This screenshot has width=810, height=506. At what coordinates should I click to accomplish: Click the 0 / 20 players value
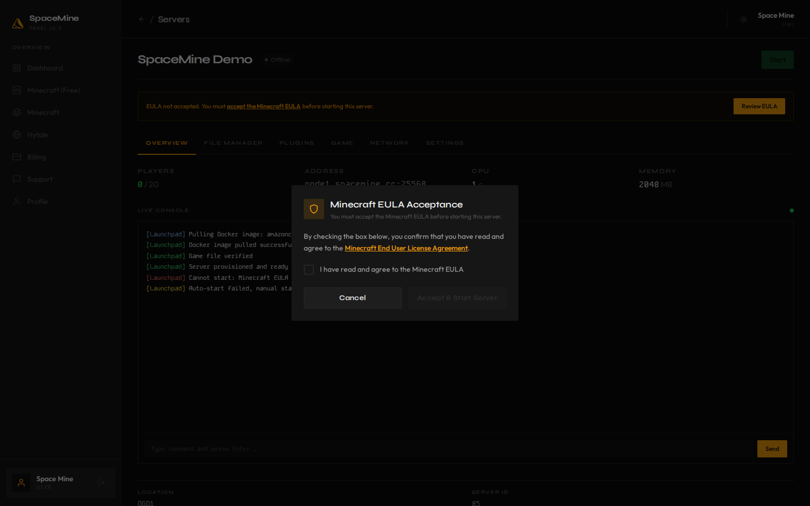tap(148, 185)
